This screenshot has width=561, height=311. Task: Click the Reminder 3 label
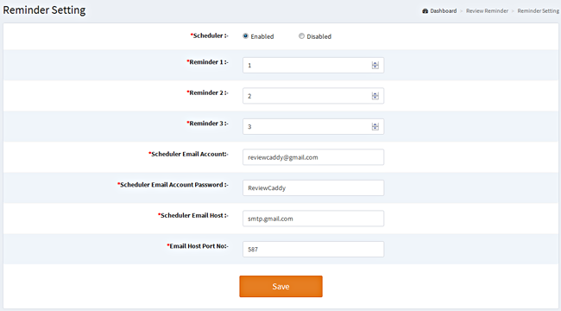(207, 124)
